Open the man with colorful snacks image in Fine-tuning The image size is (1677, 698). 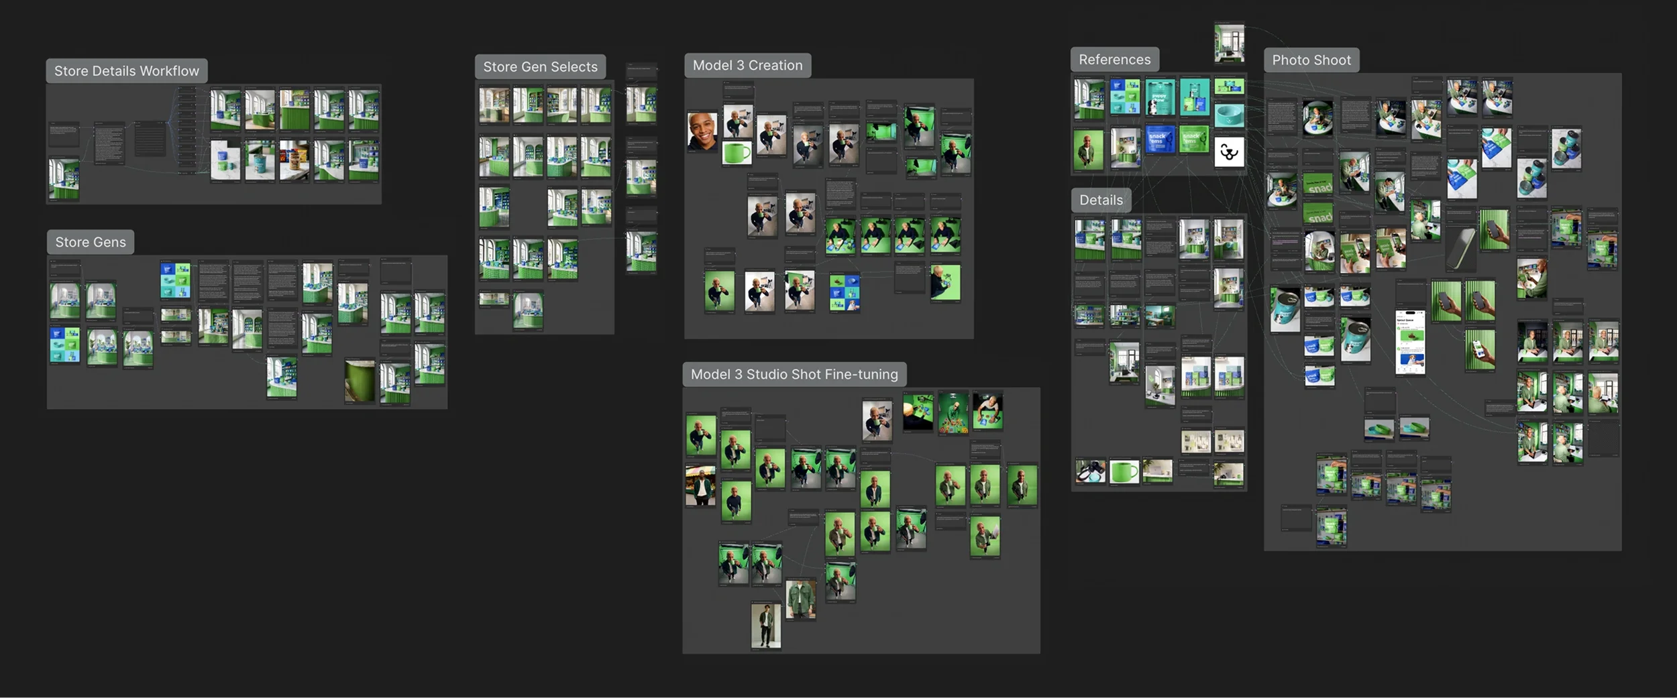click(x=953, y=413)
